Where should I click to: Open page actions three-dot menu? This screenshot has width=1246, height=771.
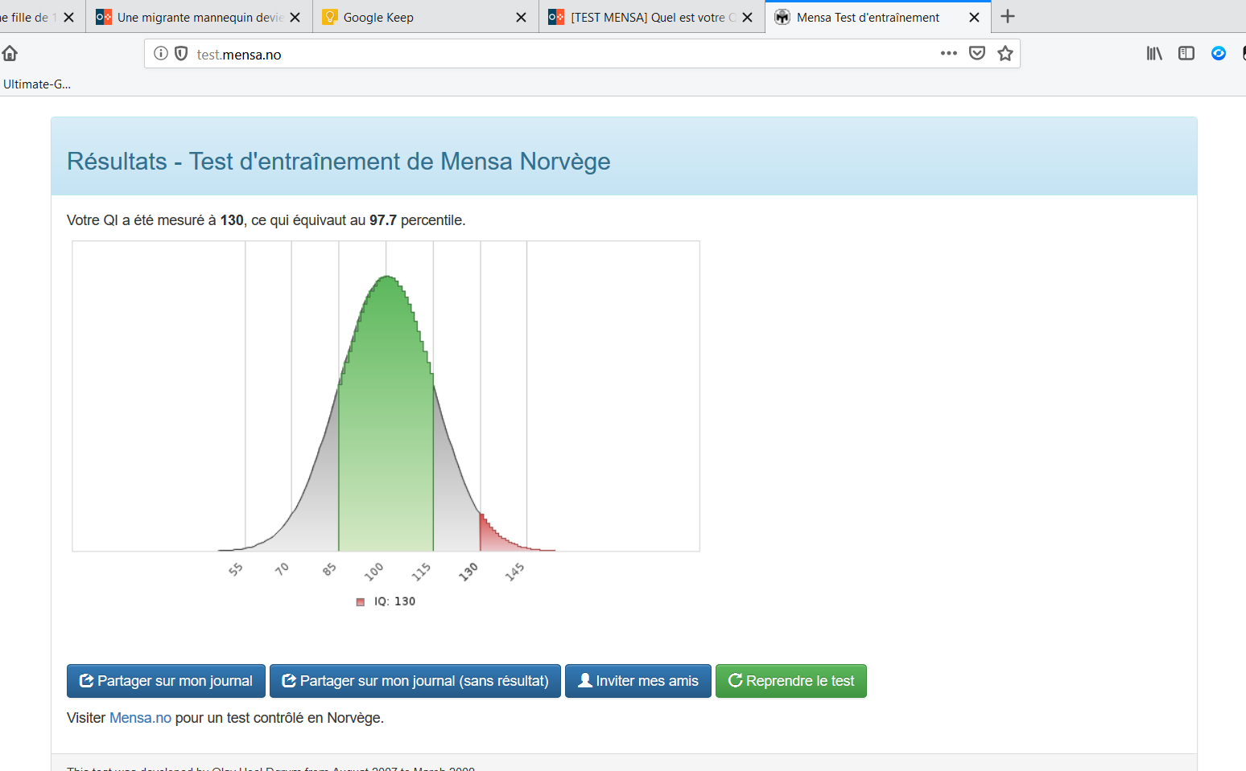coord(949,53)
